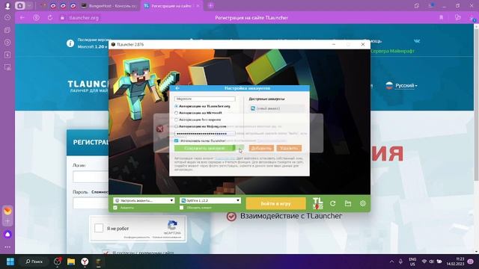The image size is (479, 269).
Task: Select the registration on TLauncher site tab
Action: click(171, 6)
